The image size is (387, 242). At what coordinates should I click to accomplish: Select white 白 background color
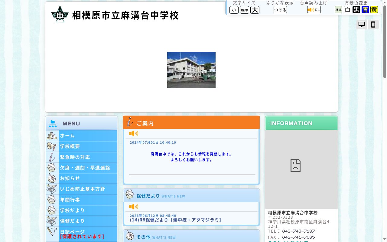point(348,10)
